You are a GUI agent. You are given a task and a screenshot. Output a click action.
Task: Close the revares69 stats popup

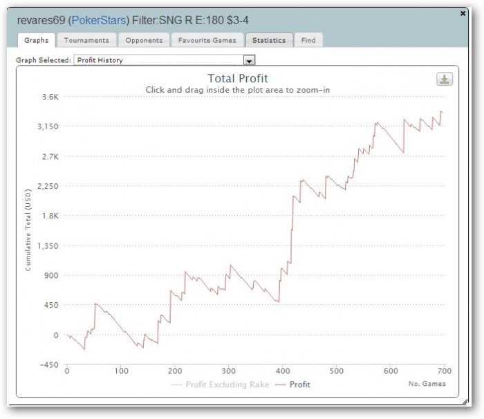coord(463,13)
